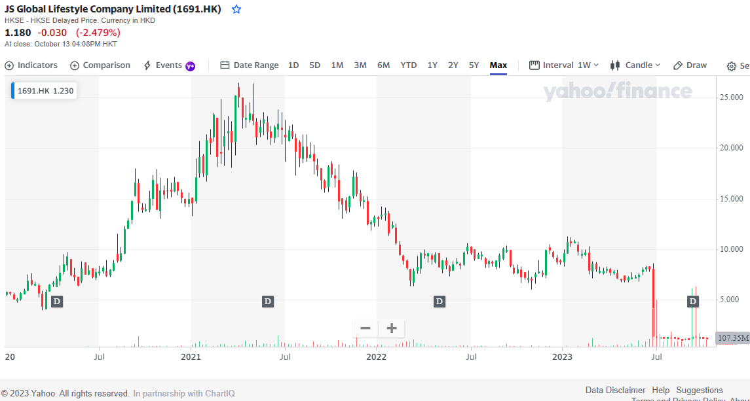
Task: Select the 1D range
Action: pyautogui.click(x=293, y=65)
